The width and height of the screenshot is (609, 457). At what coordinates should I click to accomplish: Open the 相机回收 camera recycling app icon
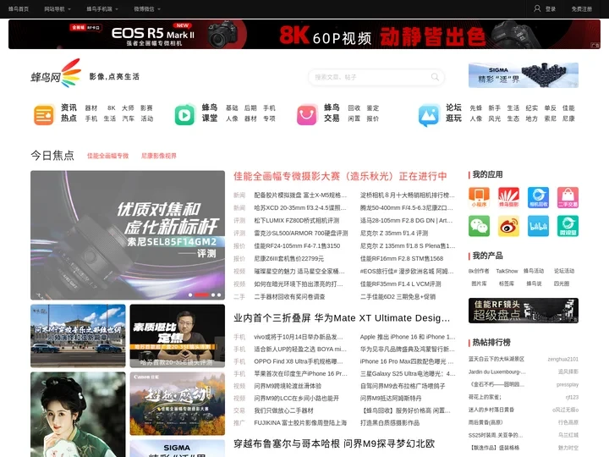pyautogui.click(x=538, y=197)
